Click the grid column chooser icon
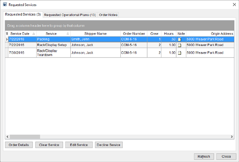 (x=7, y=34)
